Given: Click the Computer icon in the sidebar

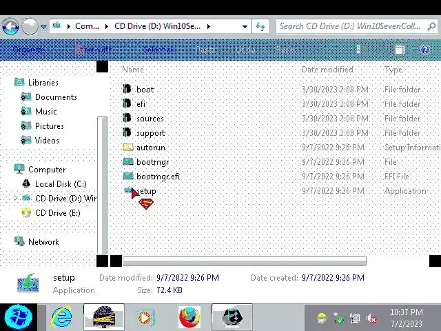Looking at the screenshot, I should pyautogui.click(x=19, y=169).
